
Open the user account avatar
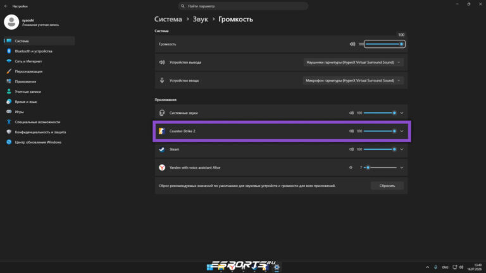point(11,22)
